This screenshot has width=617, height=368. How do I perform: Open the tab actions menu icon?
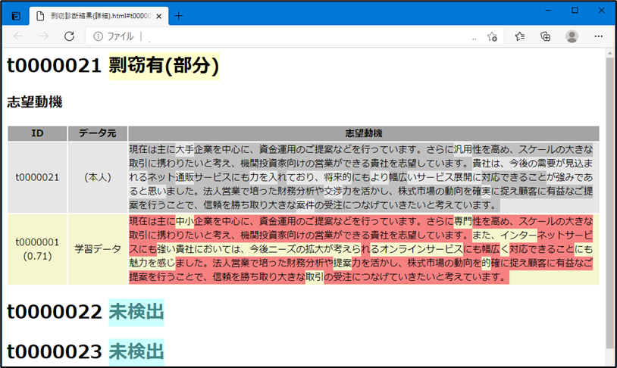click(x=16, y=15)
